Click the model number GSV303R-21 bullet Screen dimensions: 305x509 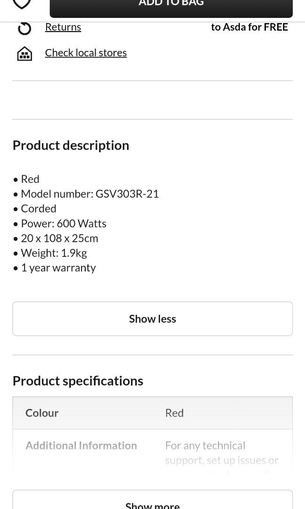pyautogui.click(x=89, y=193)
